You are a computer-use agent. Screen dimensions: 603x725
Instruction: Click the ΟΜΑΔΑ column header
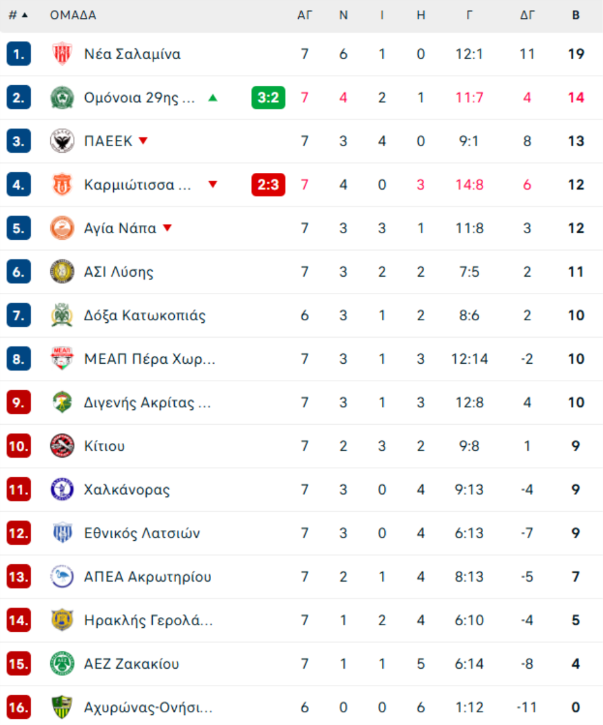pos(73,15)
